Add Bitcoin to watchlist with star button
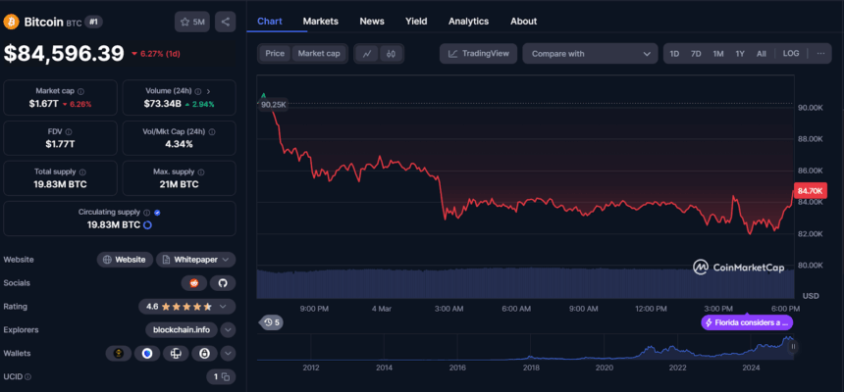The image size is (844, 392). click(x=192, y=22)
